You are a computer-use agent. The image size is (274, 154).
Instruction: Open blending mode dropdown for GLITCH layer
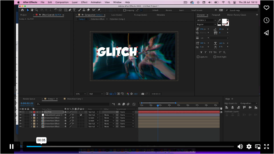[93, 112]
